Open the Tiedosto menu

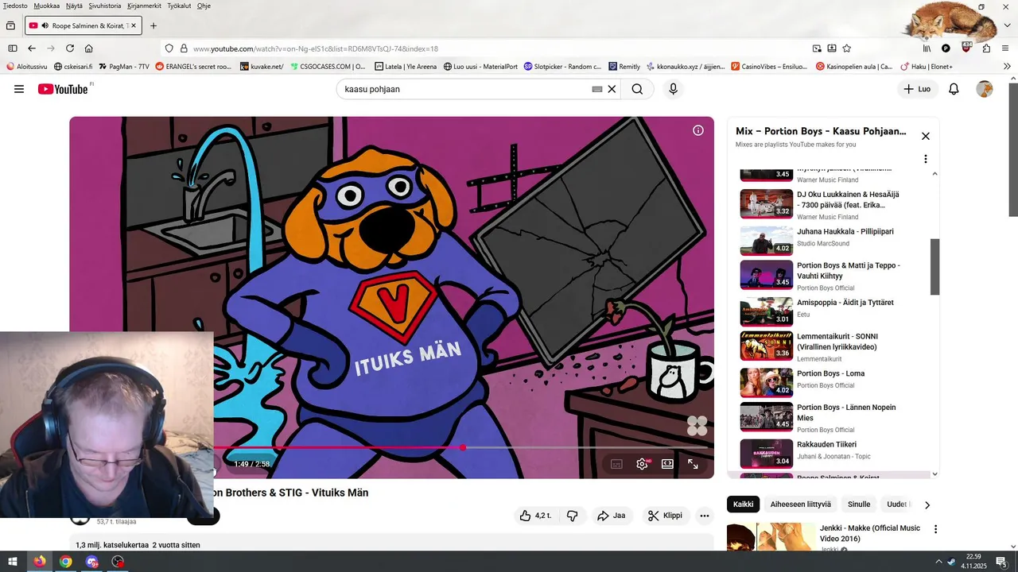(15, 6)
